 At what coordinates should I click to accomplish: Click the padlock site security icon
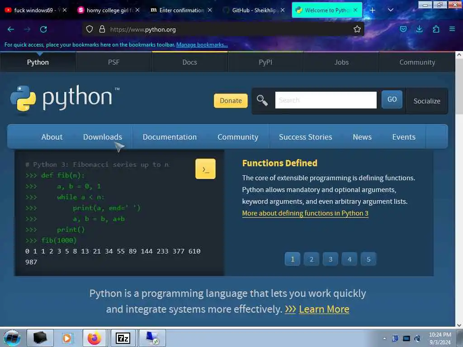[x=102, y=29]
